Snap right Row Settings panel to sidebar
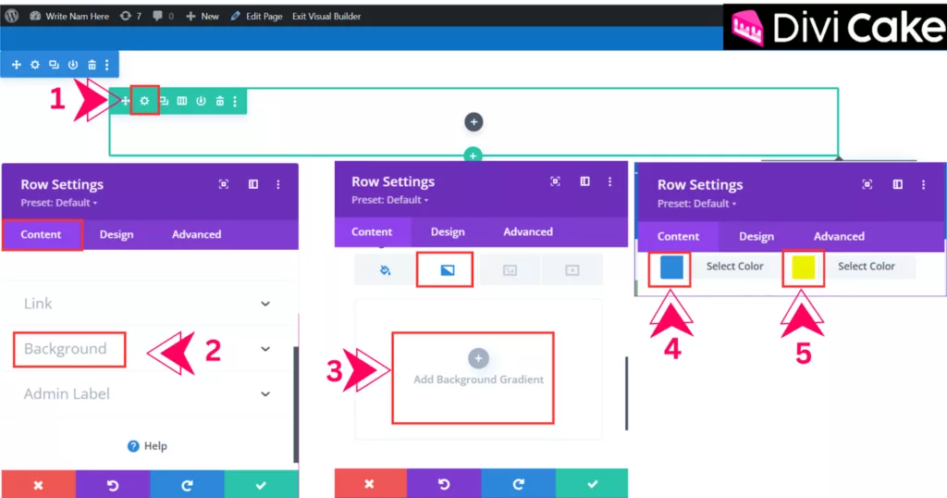 click(897, 184)
